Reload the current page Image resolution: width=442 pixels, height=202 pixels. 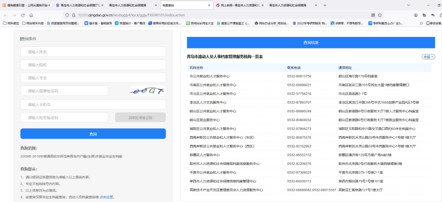[x=23, y=15]
